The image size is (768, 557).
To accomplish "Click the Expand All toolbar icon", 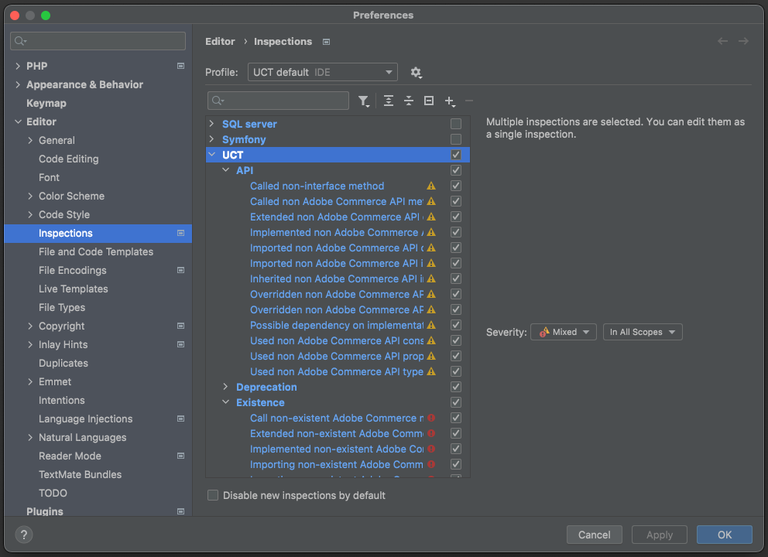I will [389, 101].
